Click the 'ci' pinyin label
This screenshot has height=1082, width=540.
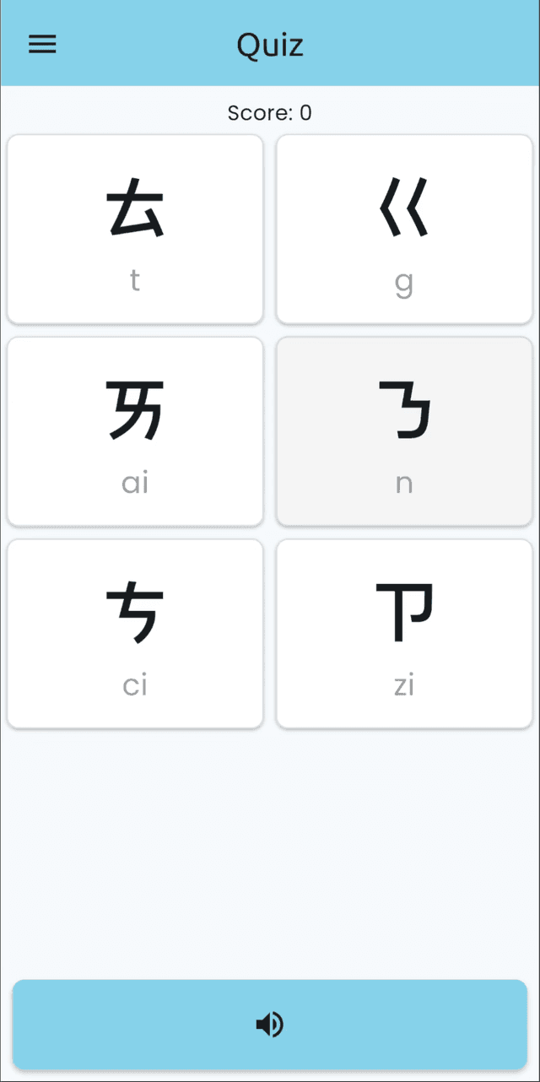pos(135,685)
